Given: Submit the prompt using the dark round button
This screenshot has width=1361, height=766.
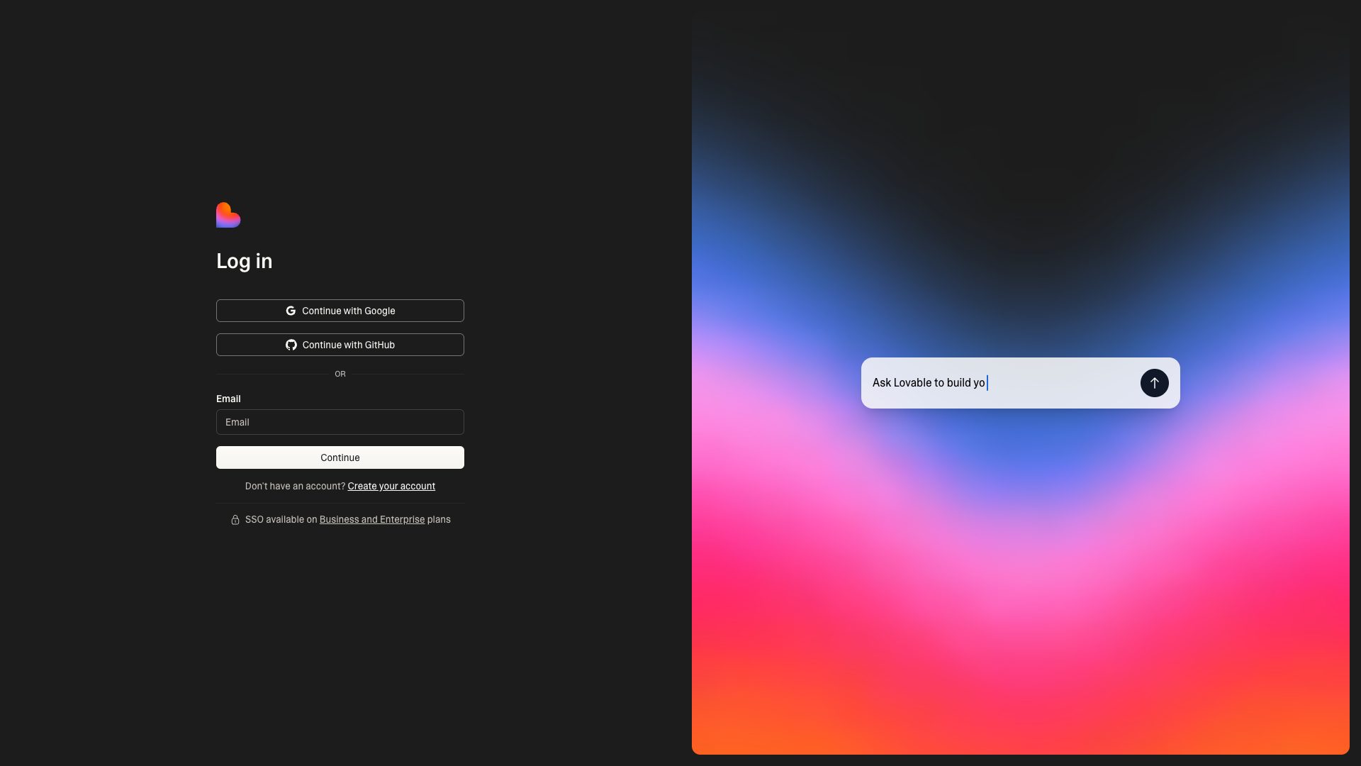Looking at the screenshot, I should point(1154,382).
